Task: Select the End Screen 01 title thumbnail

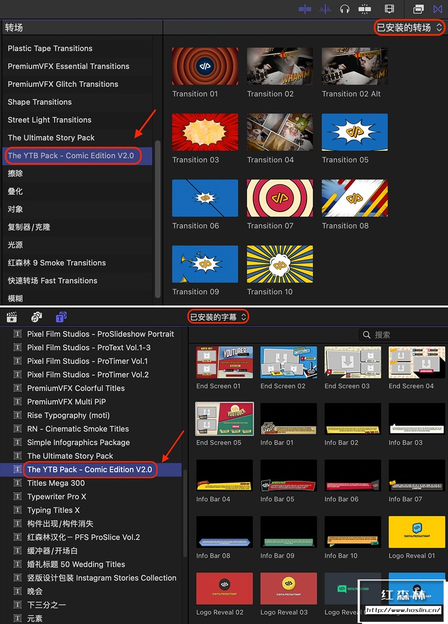Action: pyautogui.click(x=224, y=363)
